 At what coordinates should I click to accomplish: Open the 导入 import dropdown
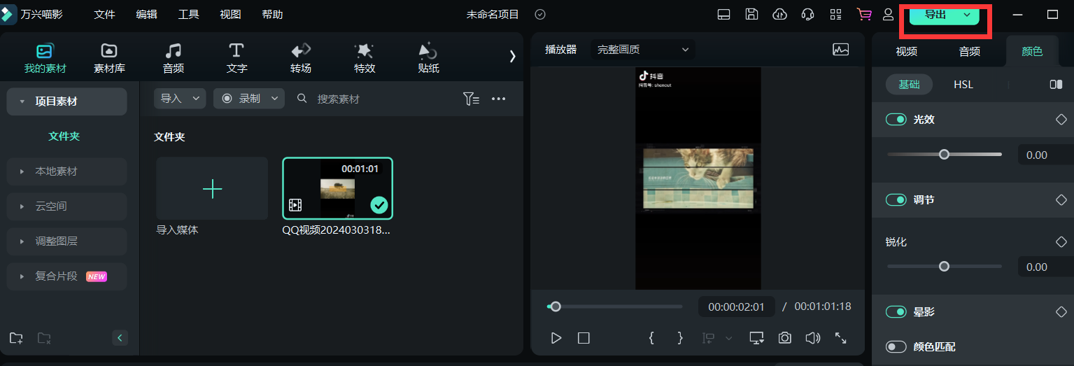point(180,99)
